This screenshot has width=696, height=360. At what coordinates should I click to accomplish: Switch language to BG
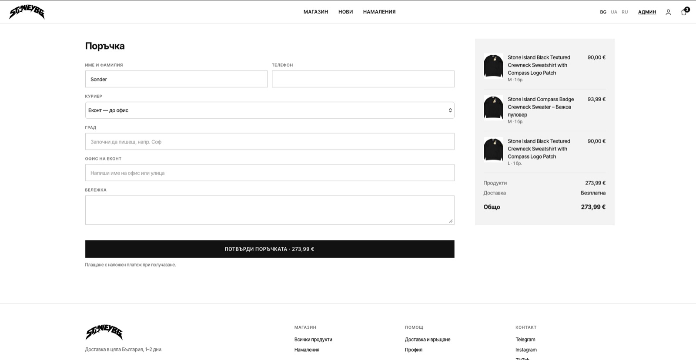603,12
